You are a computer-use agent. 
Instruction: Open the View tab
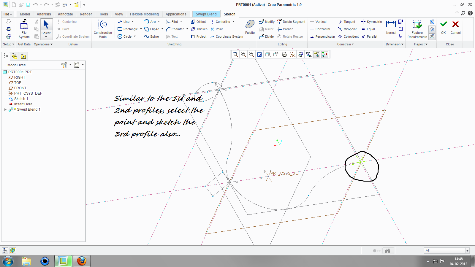pyautogui.click(x=119, y=14)
